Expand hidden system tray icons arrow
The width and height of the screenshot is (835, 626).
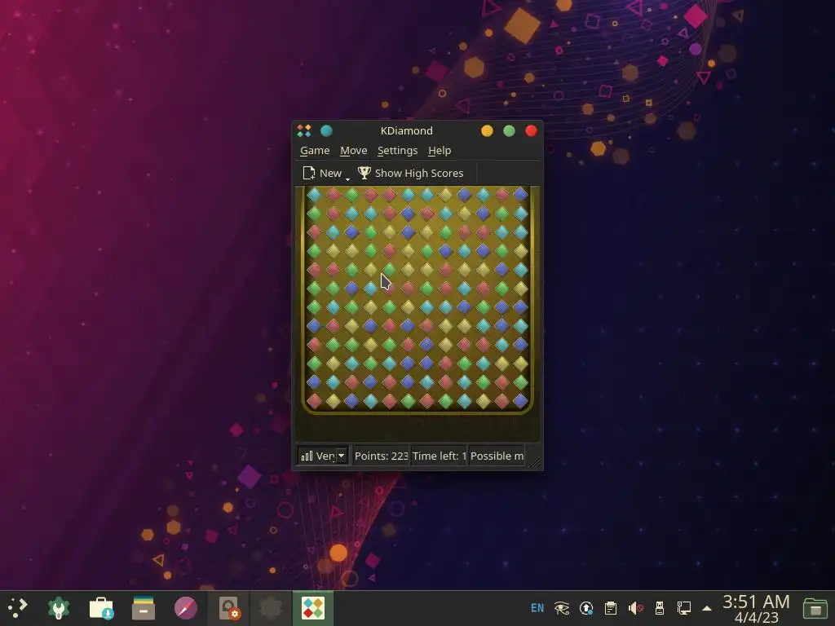pyautogui.click(x=707, y=608)
